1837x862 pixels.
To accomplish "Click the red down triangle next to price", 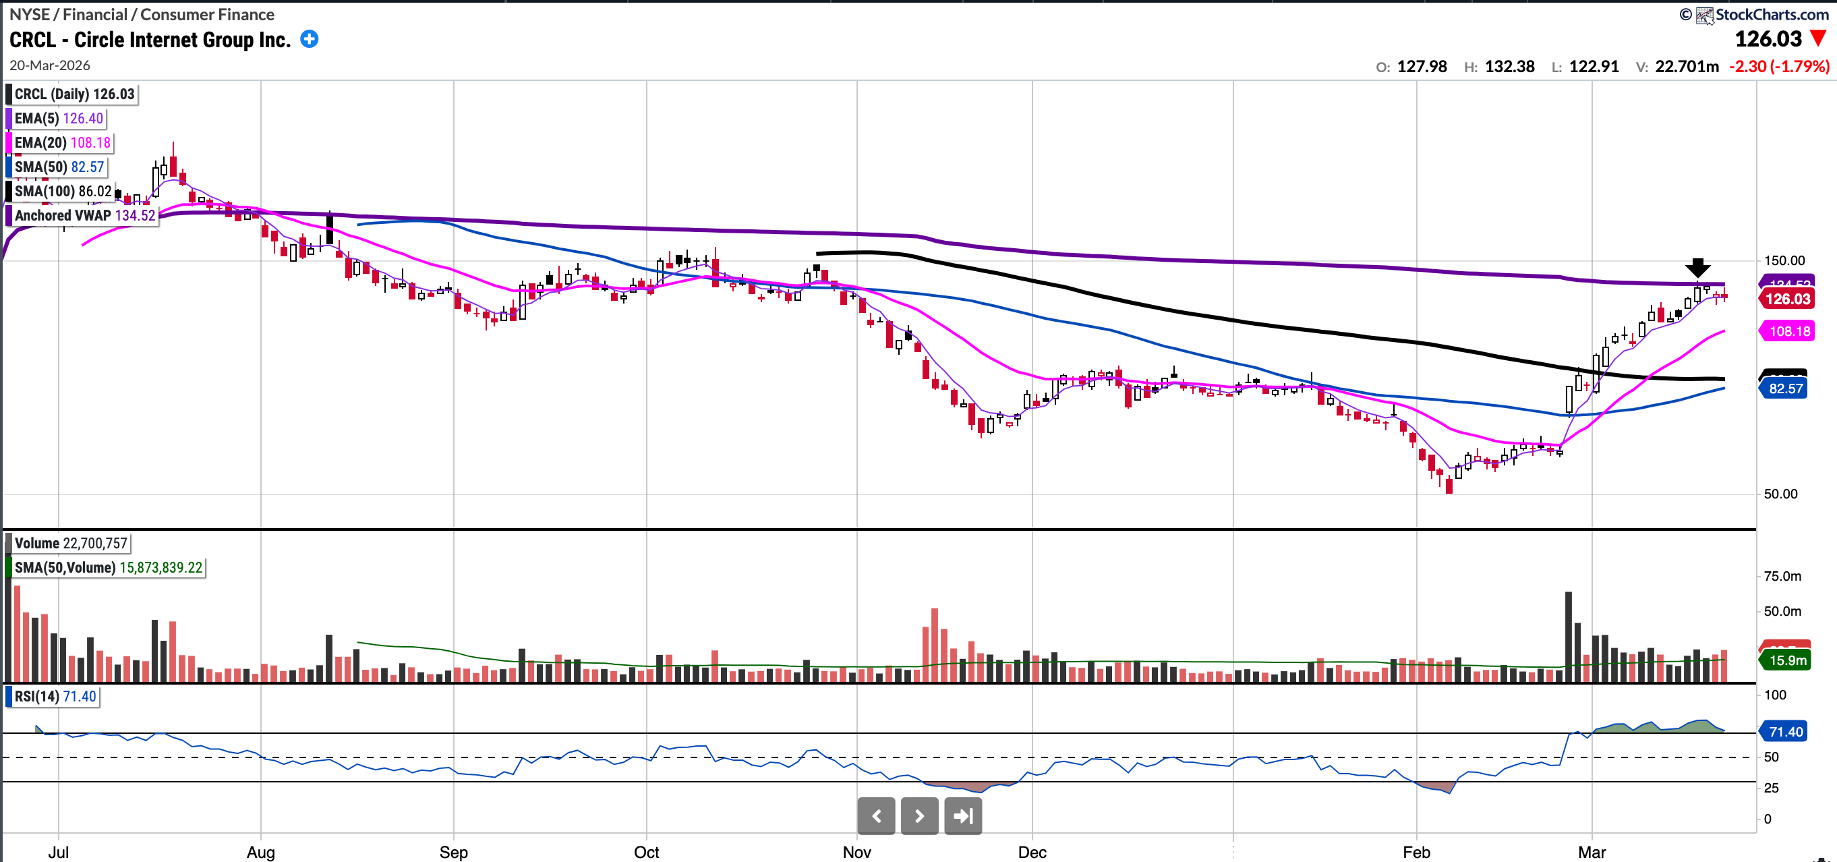I will pos(1817,38).
